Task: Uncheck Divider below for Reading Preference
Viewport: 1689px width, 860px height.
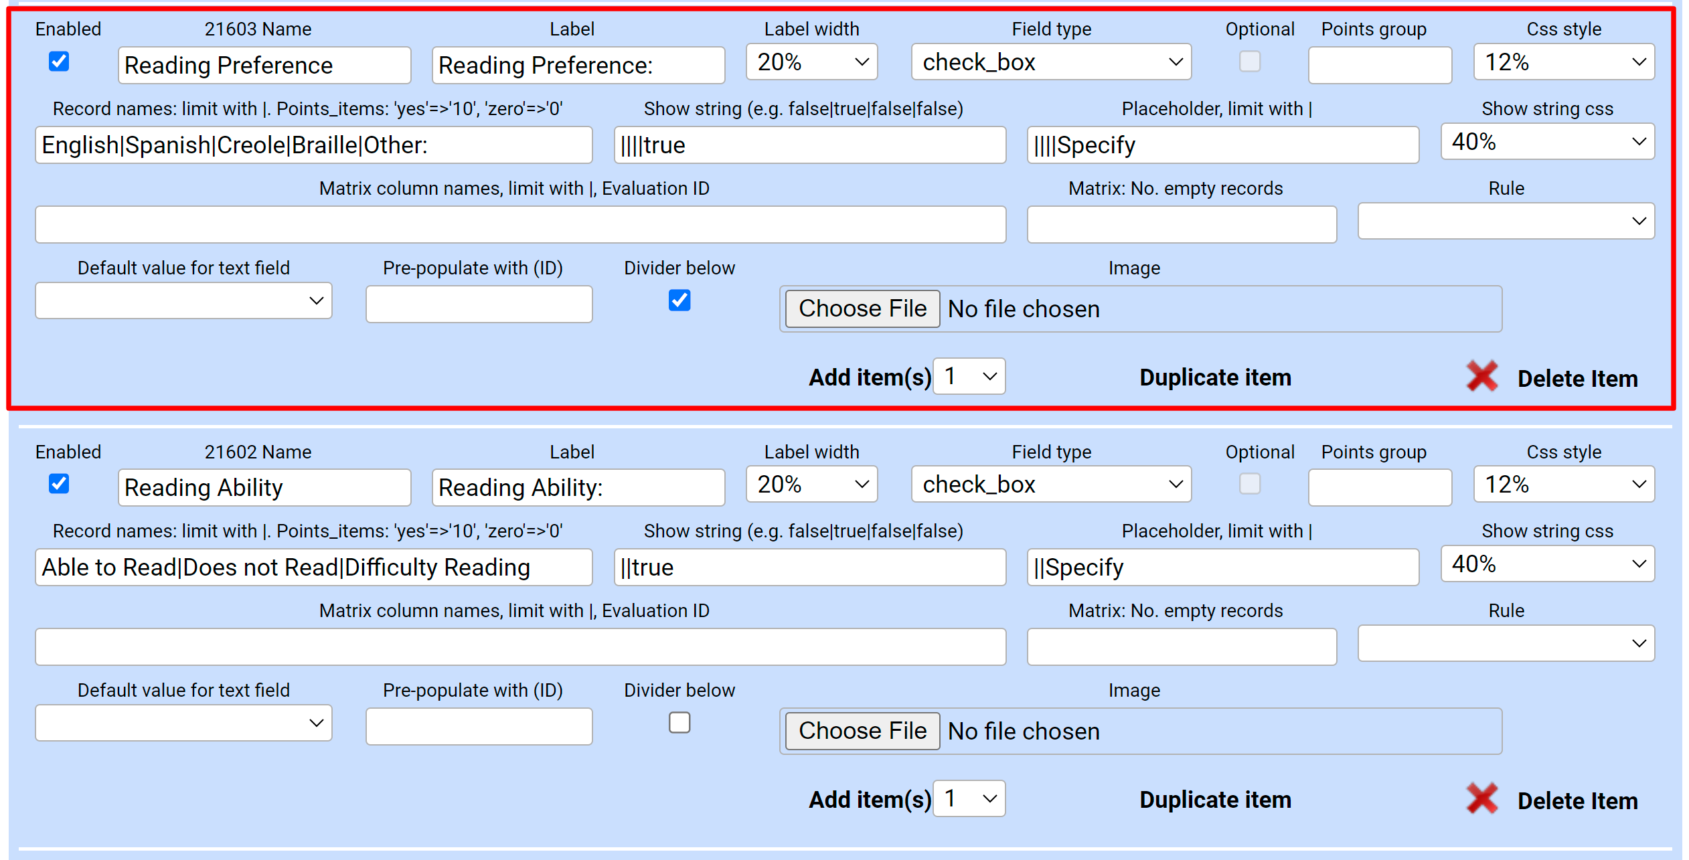Action: [x=679, y=300]
